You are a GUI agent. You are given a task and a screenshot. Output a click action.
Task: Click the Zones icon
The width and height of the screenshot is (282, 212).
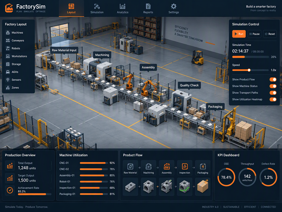[8, 88]
